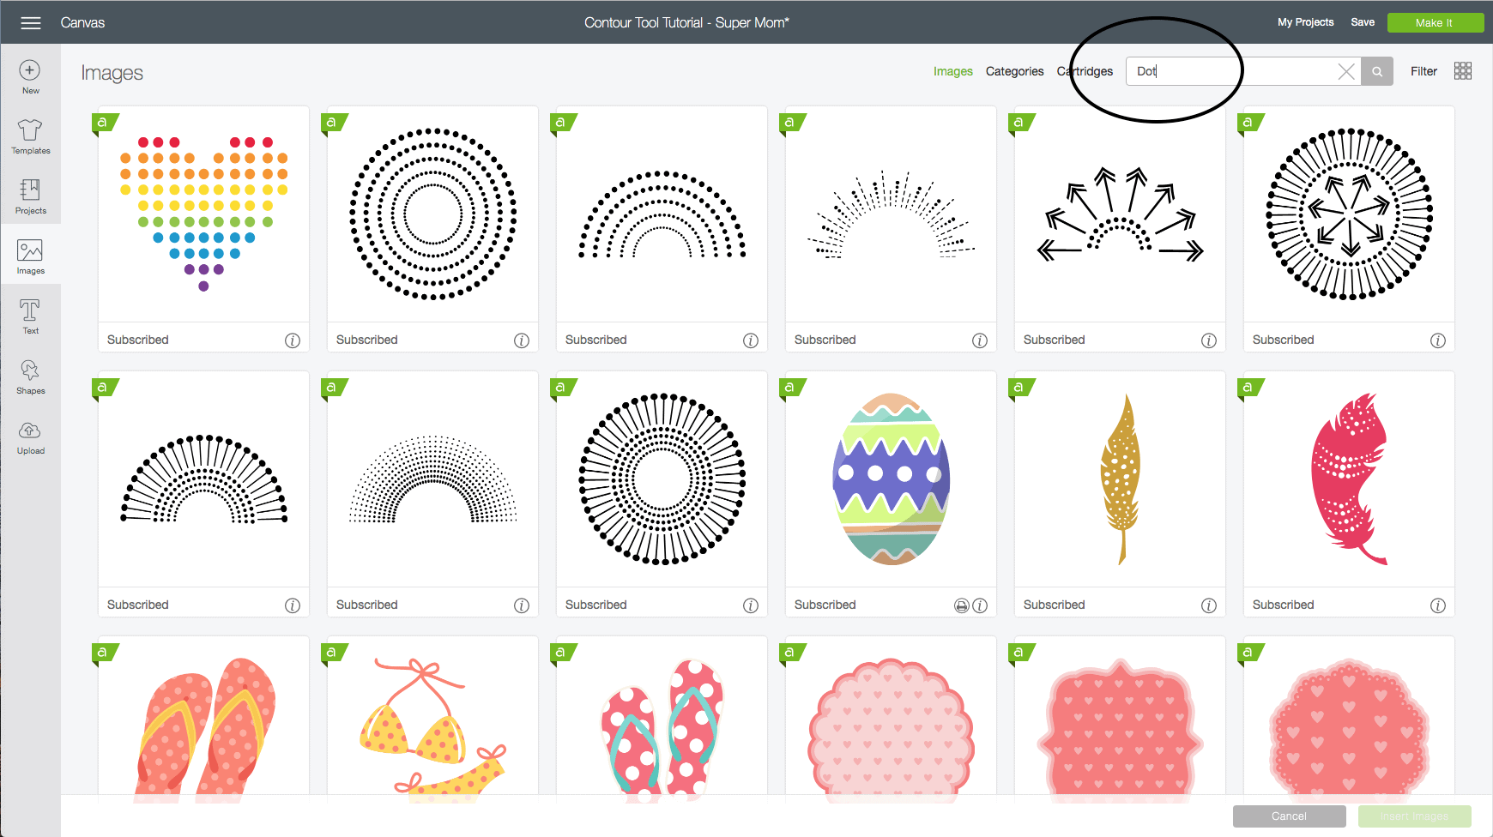Image resolution: width=1493 pixels, height=837 pixels.
Task: Expand the Filter options
Action: (1423, 71)
